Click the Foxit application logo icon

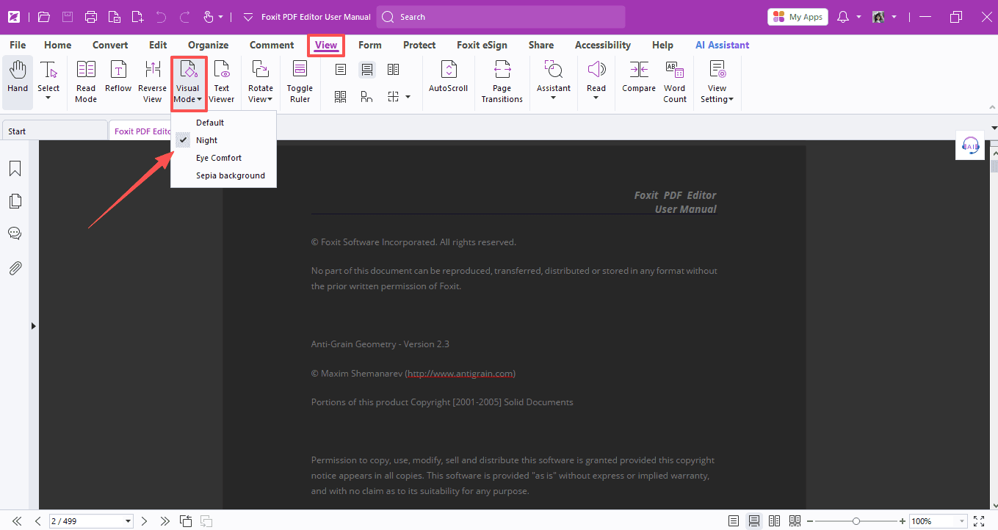pyautogui.click(x=14, y=17)
